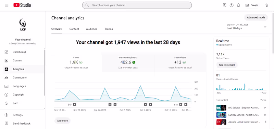Click the green check icon beside +13 subscribers
This screenshot has height=129, width=274.
[x=184, y=62]
